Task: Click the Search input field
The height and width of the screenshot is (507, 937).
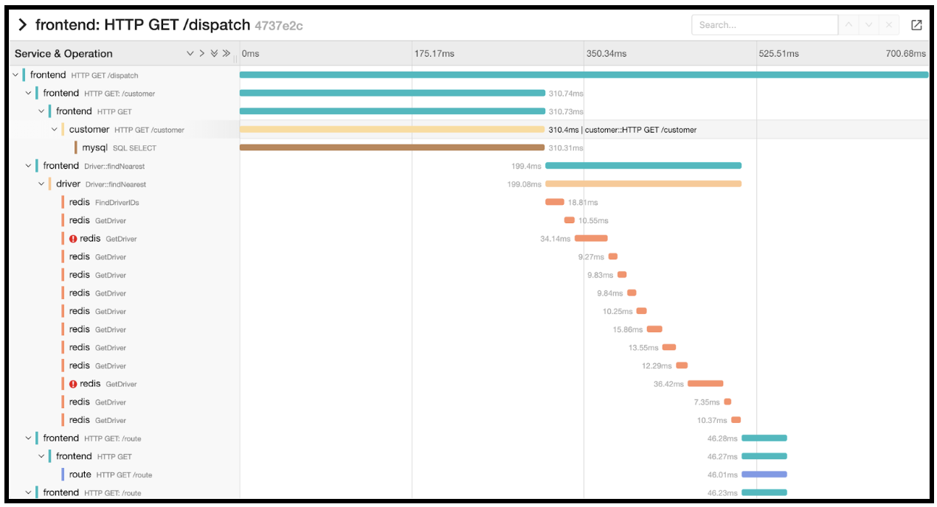Action: point(764,24)
